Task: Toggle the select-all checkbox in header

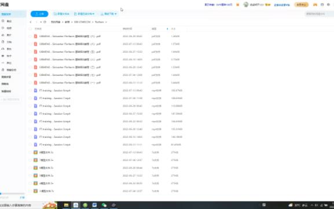Action: (30, 29)
